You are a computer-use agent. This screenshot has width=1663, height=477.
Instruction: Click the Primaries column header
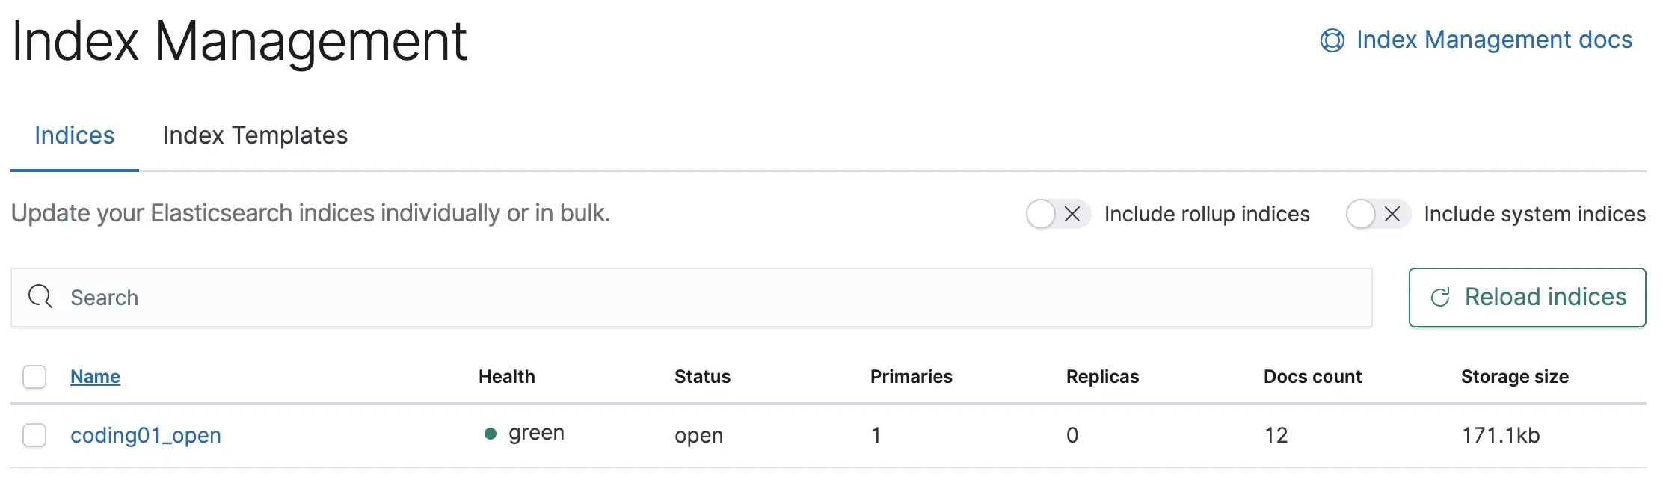(911, 377)
